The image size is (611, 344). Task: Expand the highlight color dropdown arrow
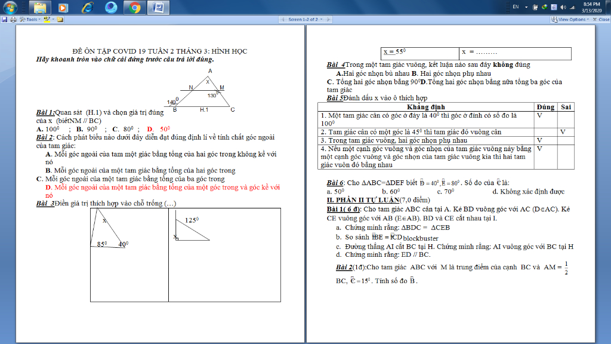(53, 19)
